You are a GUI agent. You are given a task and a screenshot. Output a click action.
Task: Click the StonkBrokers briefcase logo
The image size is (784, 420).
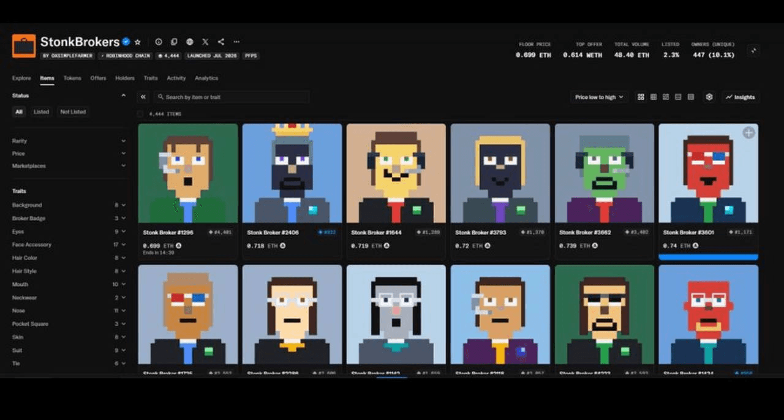click(x=24, y=46)
